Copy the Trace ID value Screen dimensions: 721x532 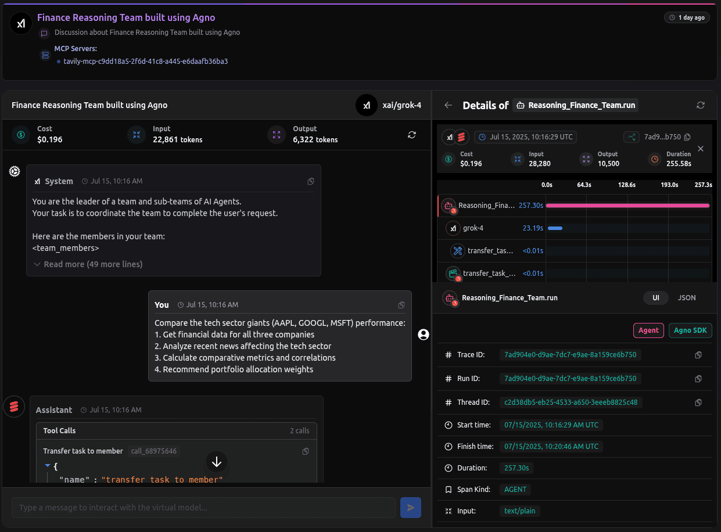tap(698, 355)
